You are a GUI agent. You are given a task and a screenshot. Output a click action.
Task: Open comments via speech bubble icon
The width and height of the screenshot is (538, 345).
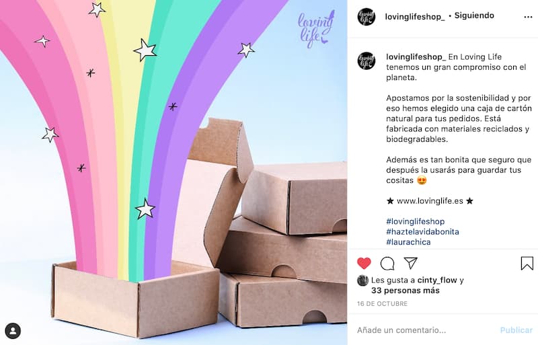click(387, 264)
